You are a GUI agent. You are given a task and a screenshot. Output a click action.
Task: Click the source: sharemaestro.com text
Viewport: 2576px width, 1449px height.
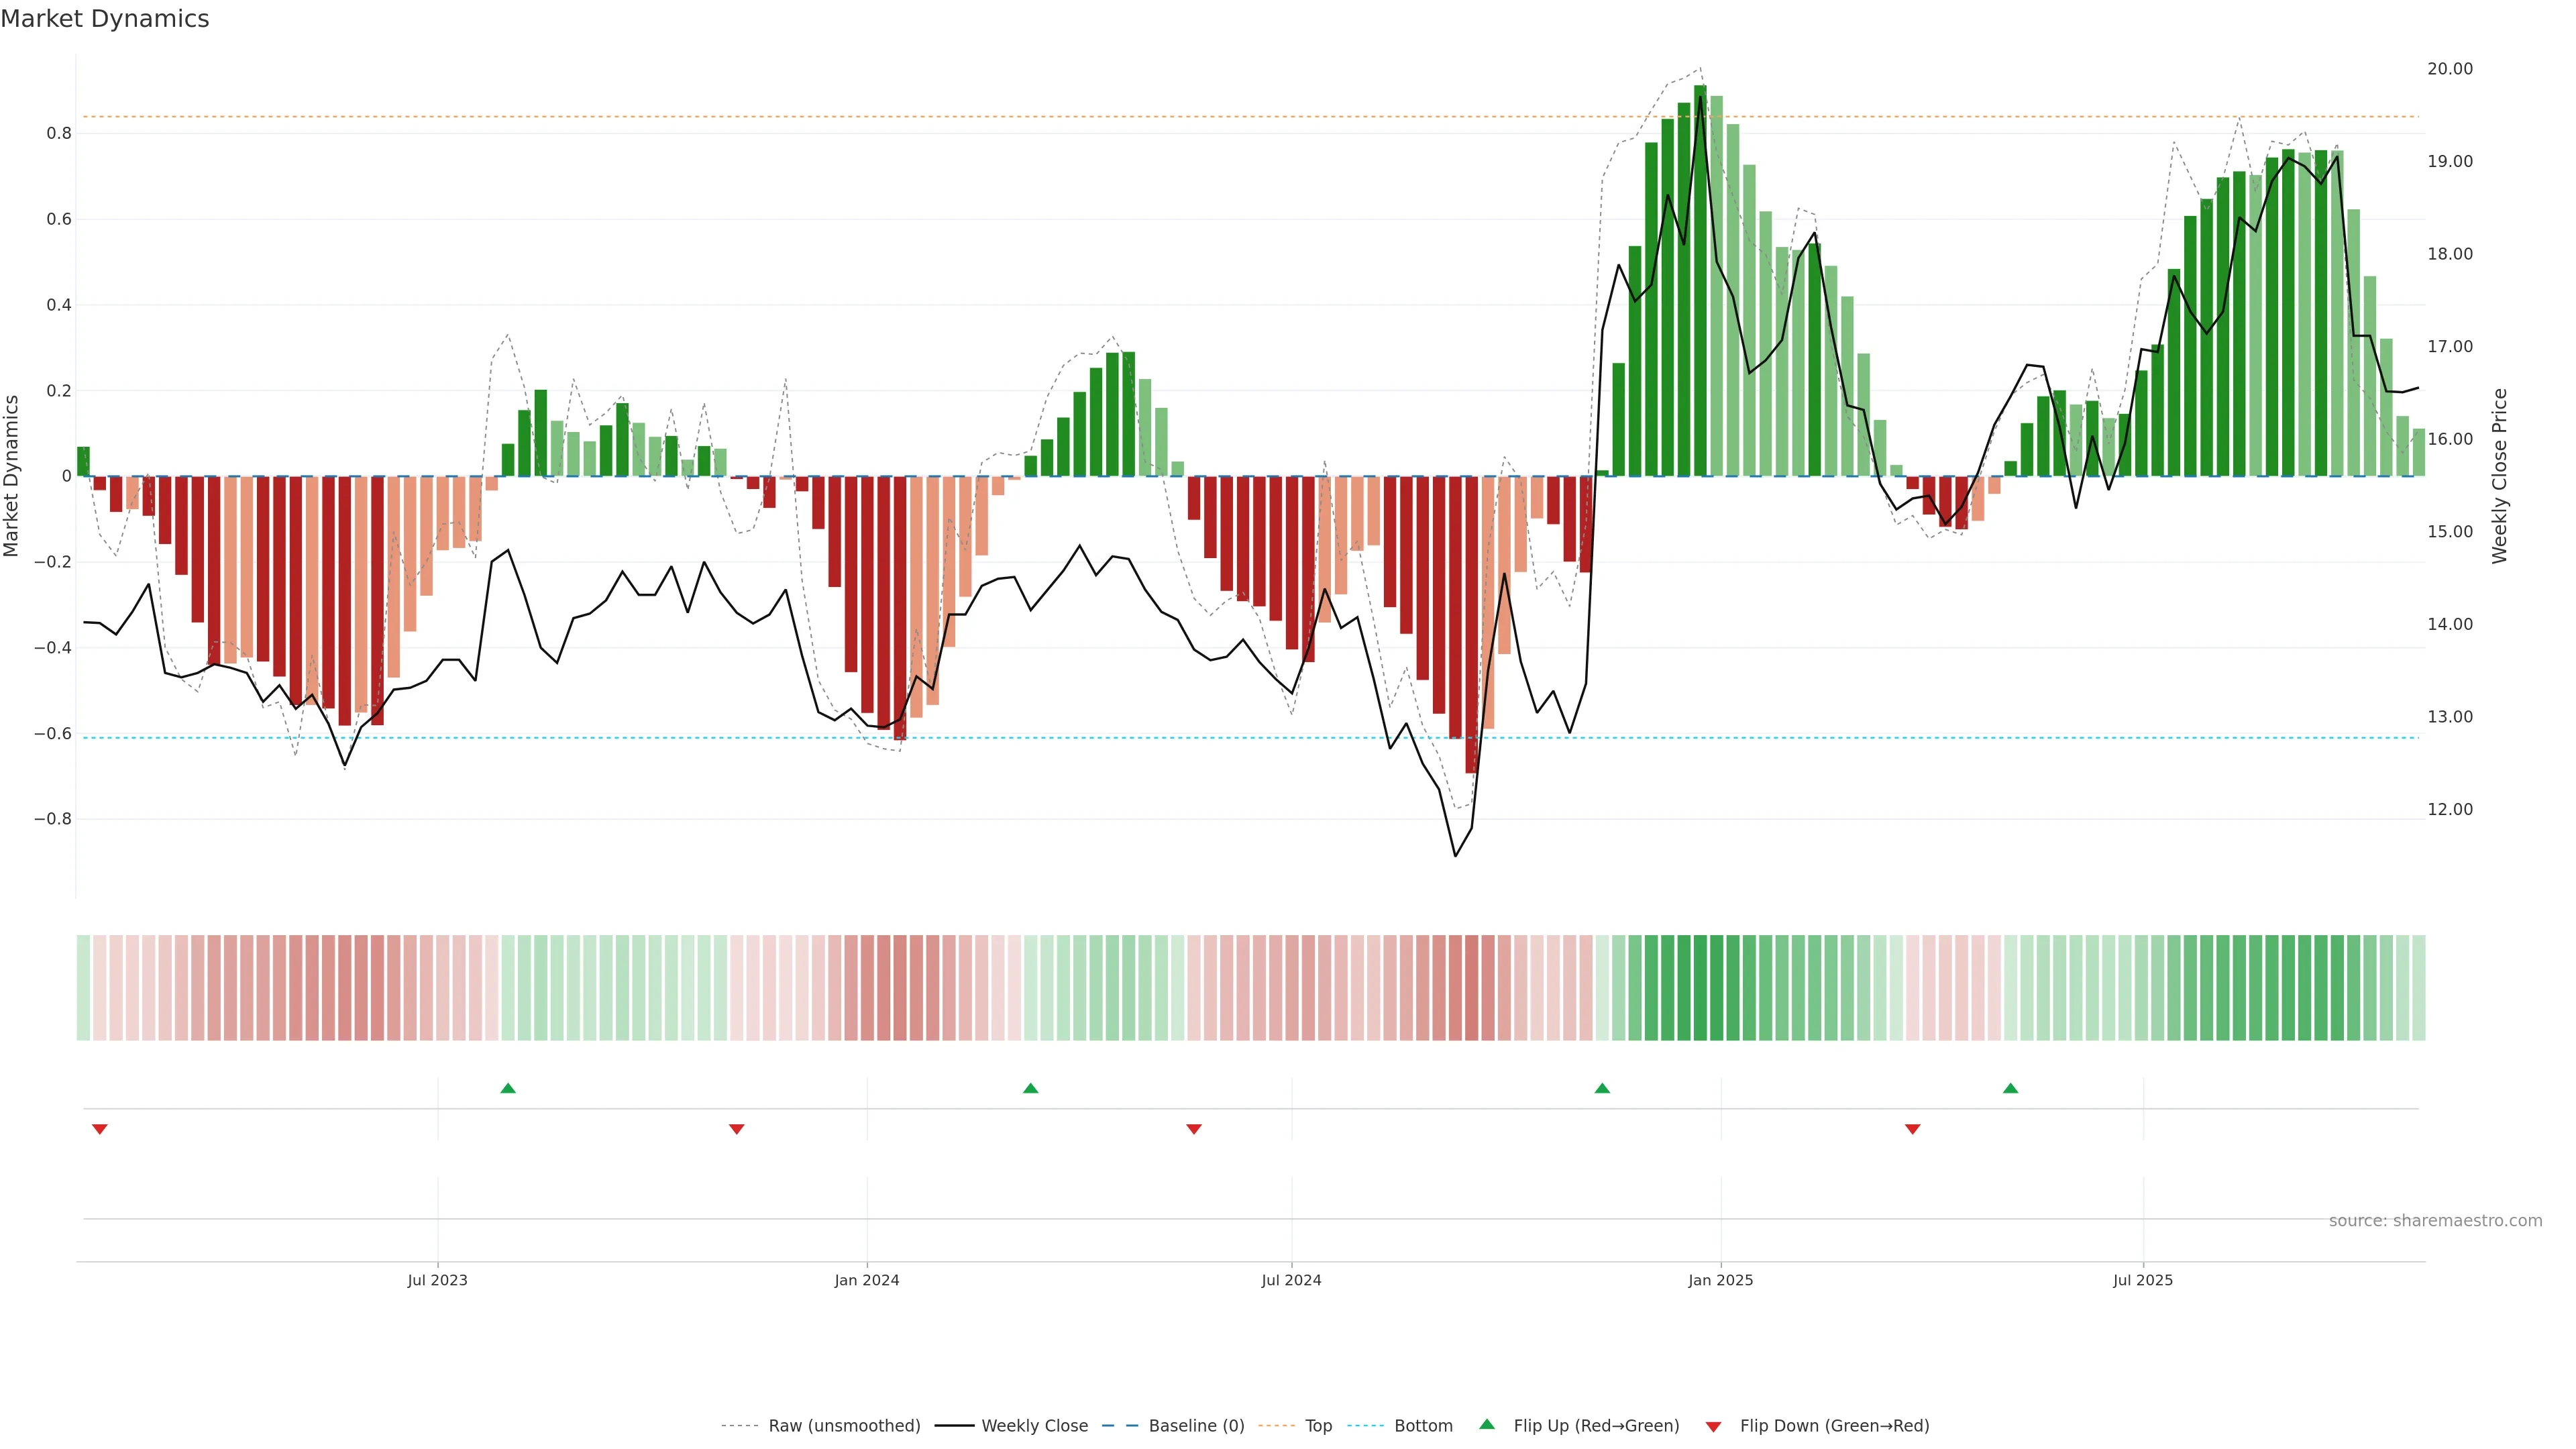click(2435, 1221)
